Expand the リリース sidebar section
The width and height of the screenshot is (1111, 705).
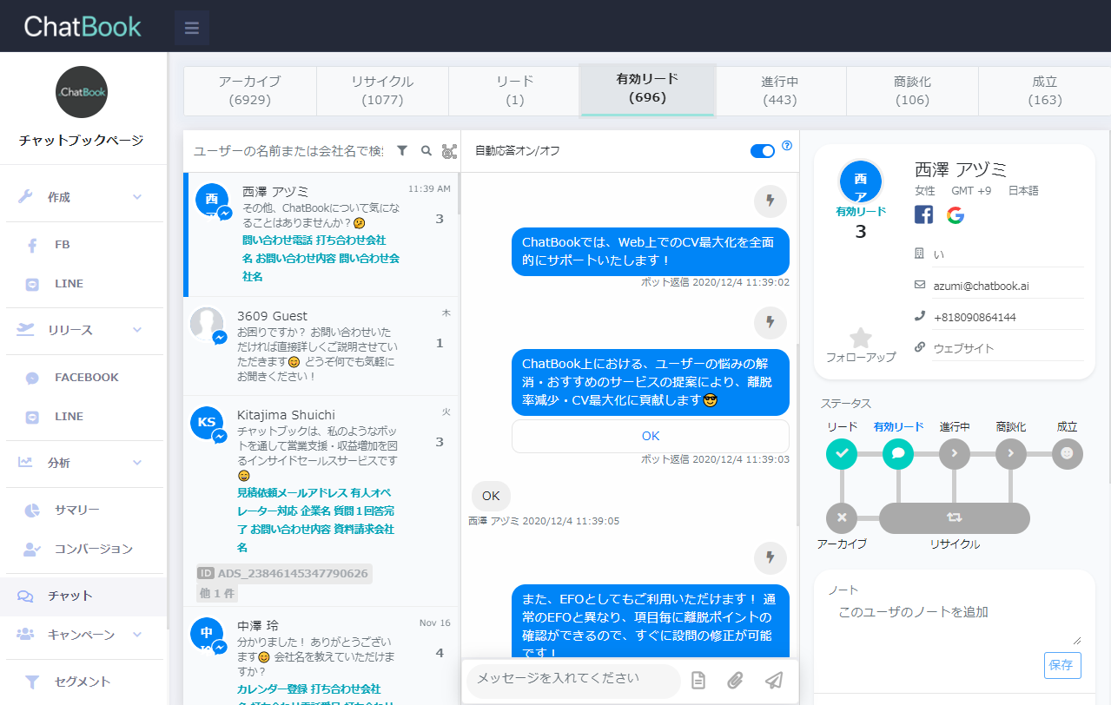pos(82,330)
